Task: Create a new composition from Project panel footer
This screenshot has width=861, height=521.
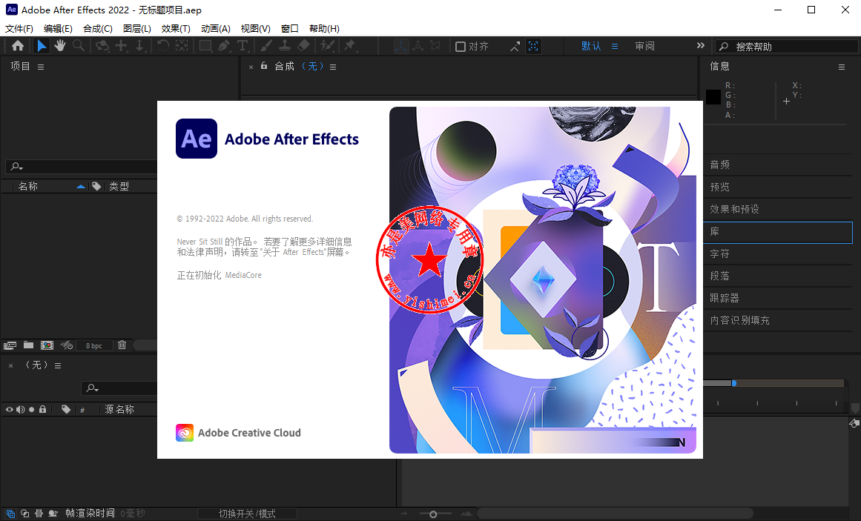Action: tap(47, 345)
